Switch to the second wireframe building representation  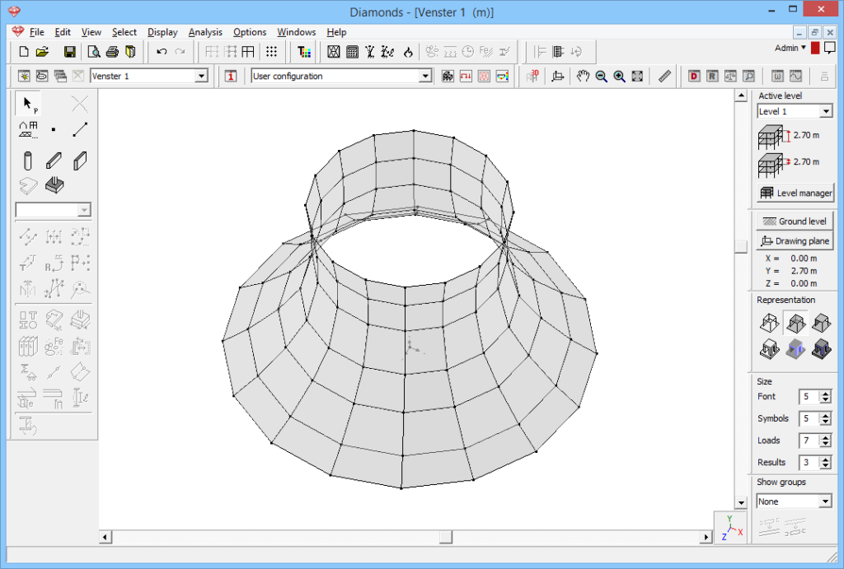[795, 323]
